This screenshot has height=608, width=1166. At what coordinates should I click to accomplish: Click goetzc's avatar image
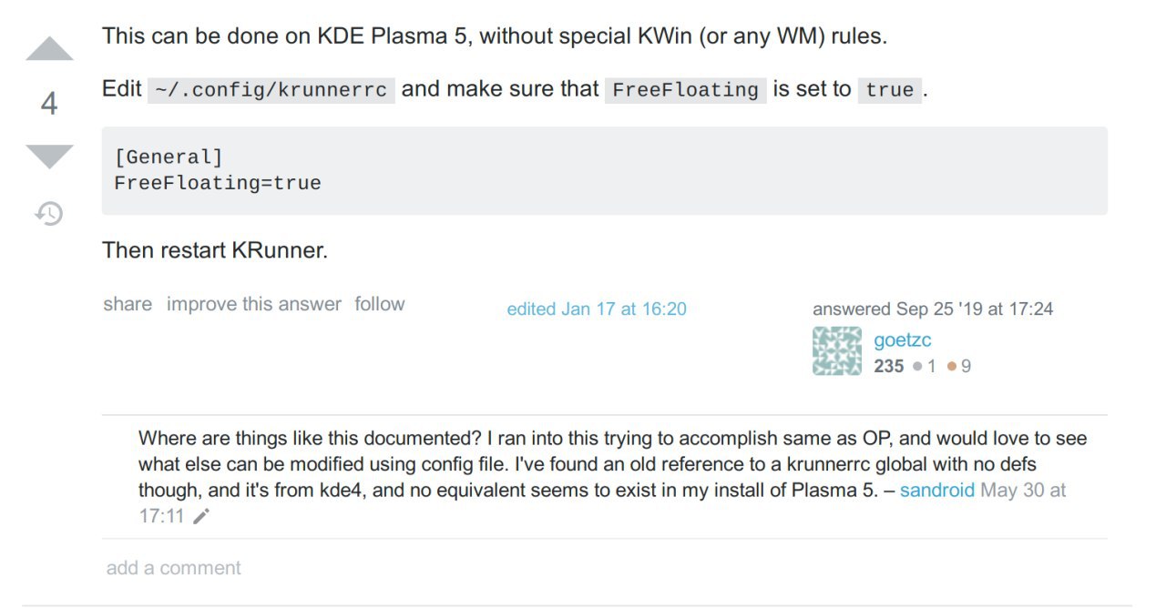[x=836, y=351]
